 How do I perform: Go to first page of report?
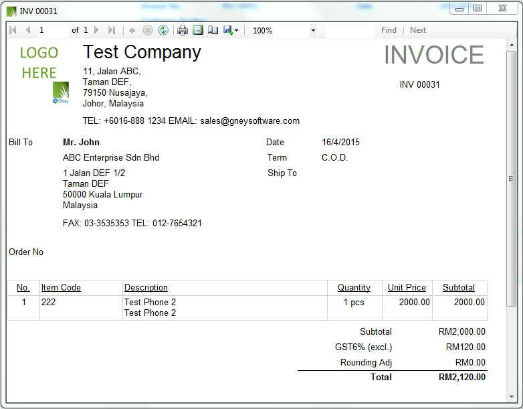click(13, 30)
